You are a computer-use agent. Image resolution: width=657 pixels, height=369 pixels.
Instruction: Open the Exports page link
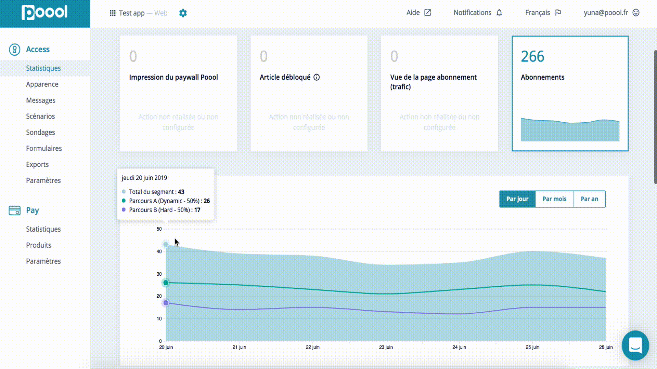(37, 164)
